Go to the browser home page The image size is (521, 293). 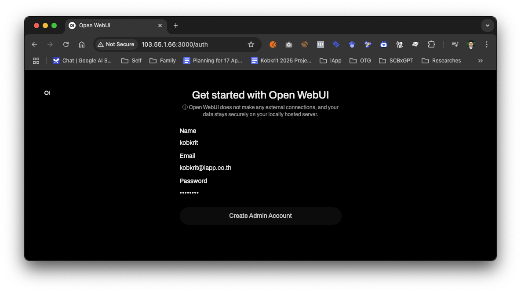(82, 44)
